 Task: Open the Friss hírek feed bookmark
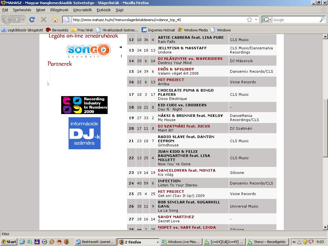pyautogui.click(x=82, y=30)
